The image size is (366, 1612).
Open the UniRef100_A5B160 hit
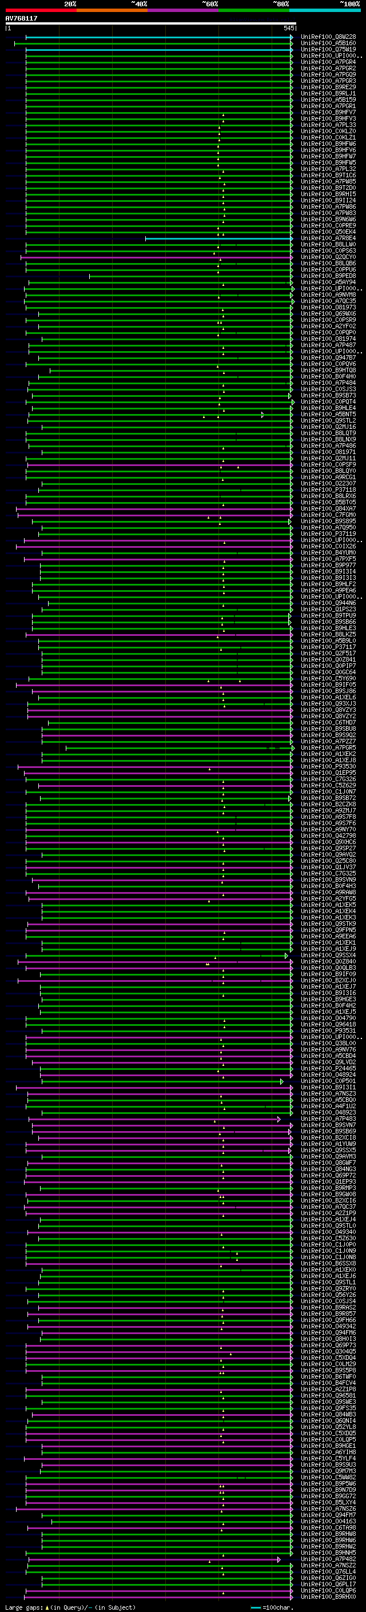(328, 43)
